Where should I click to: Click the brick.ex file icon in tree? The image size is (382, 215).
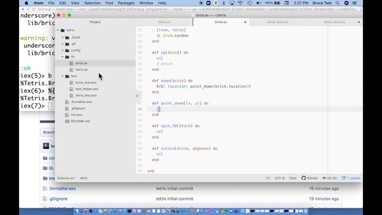pyautogui.click(x=72, y=63)
